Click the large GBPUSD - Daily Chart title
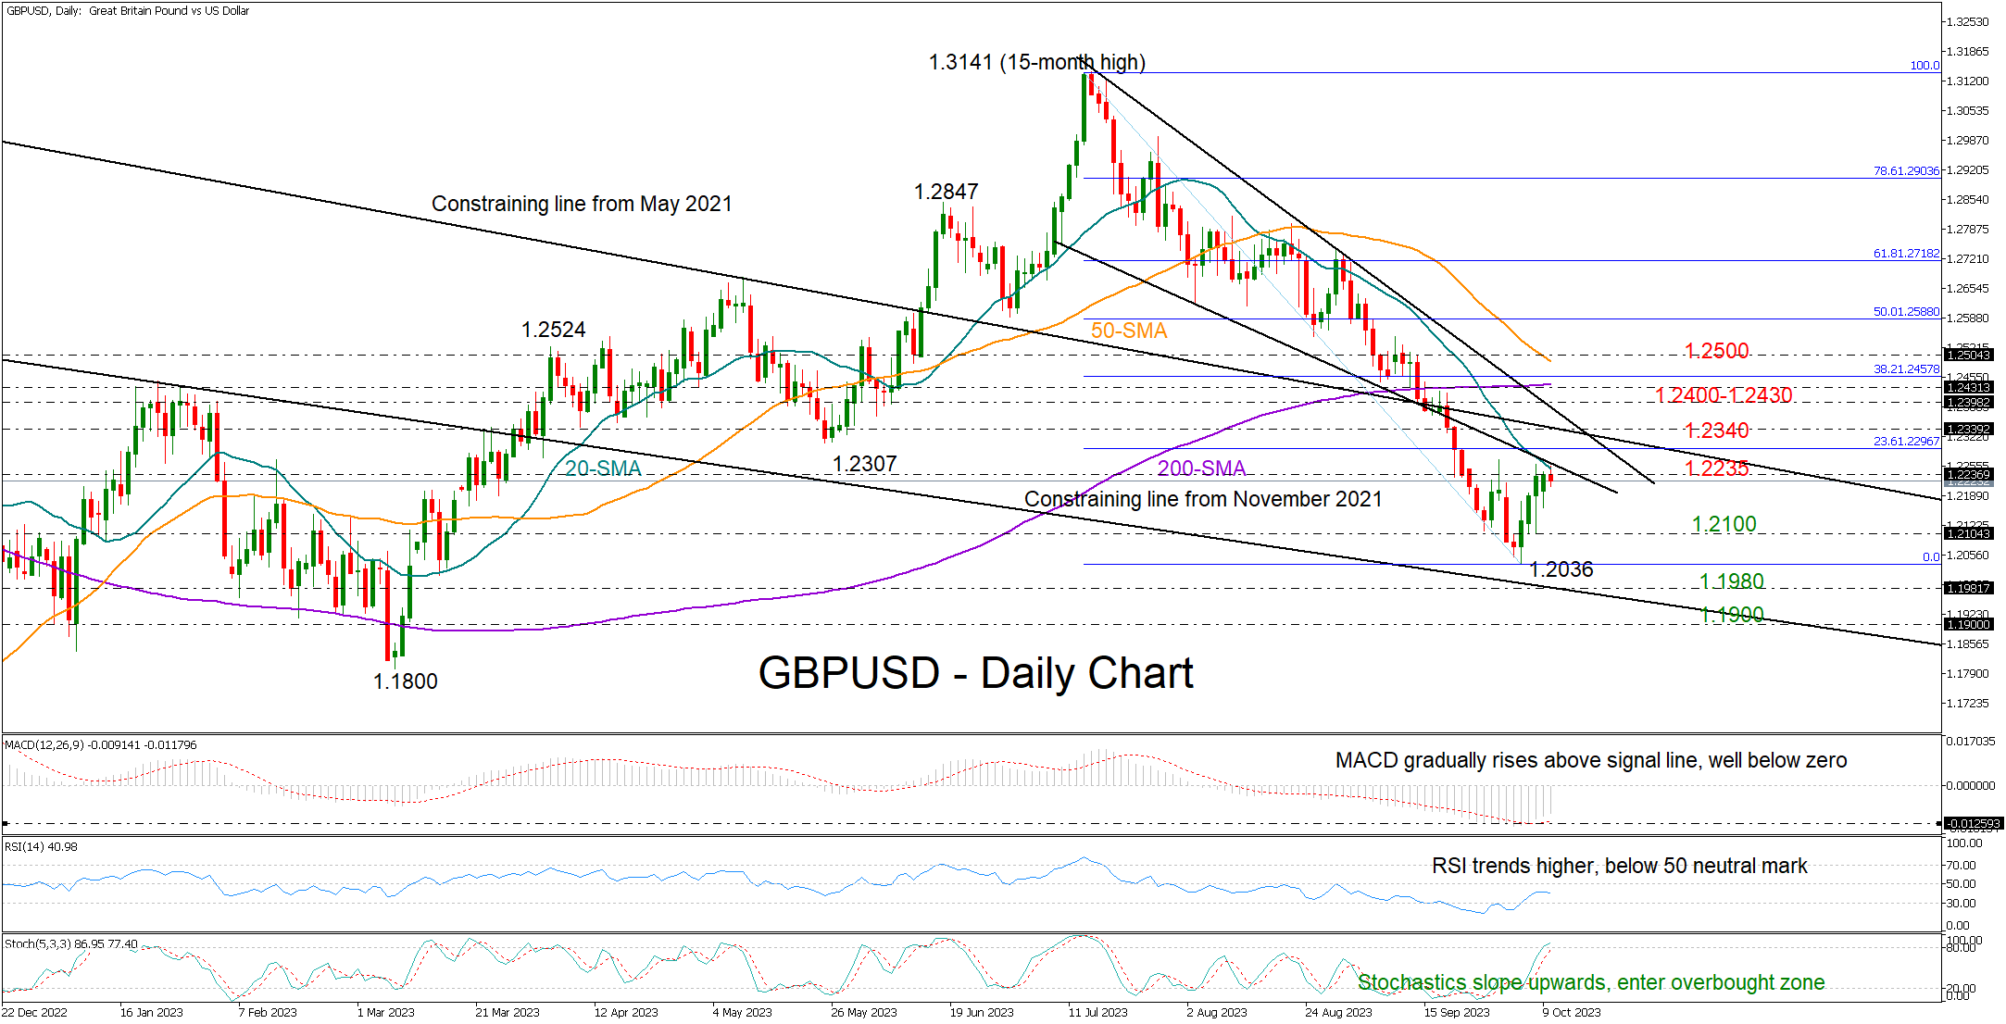2006x1024 pixels. 975,673
